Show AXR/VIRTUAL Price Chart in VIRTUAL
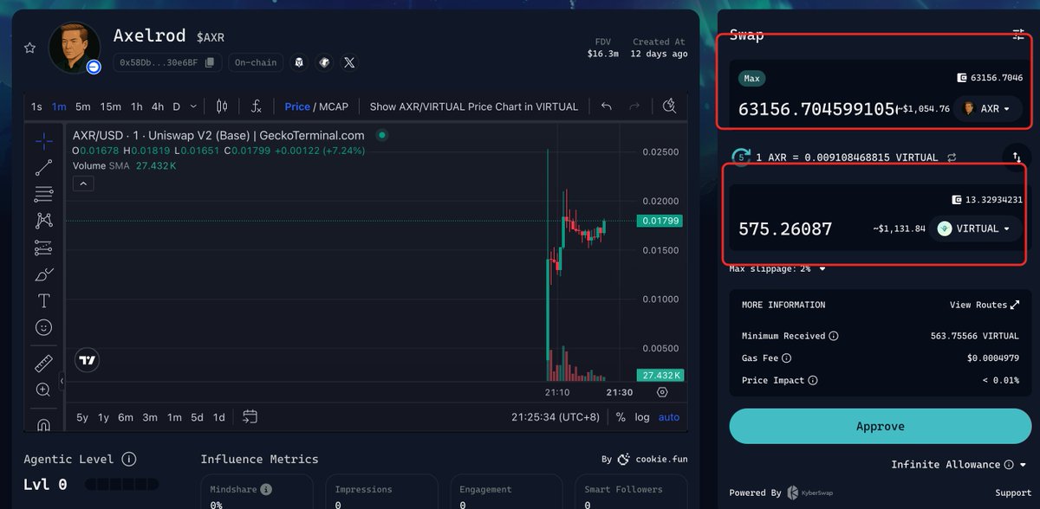 (x=474, y=106)
